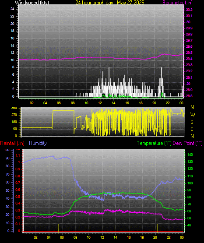Image resolution: width=204 pixels, height=243 pixels.
Task: Click the S compass label beside wind direction
Action: [192, 122]
